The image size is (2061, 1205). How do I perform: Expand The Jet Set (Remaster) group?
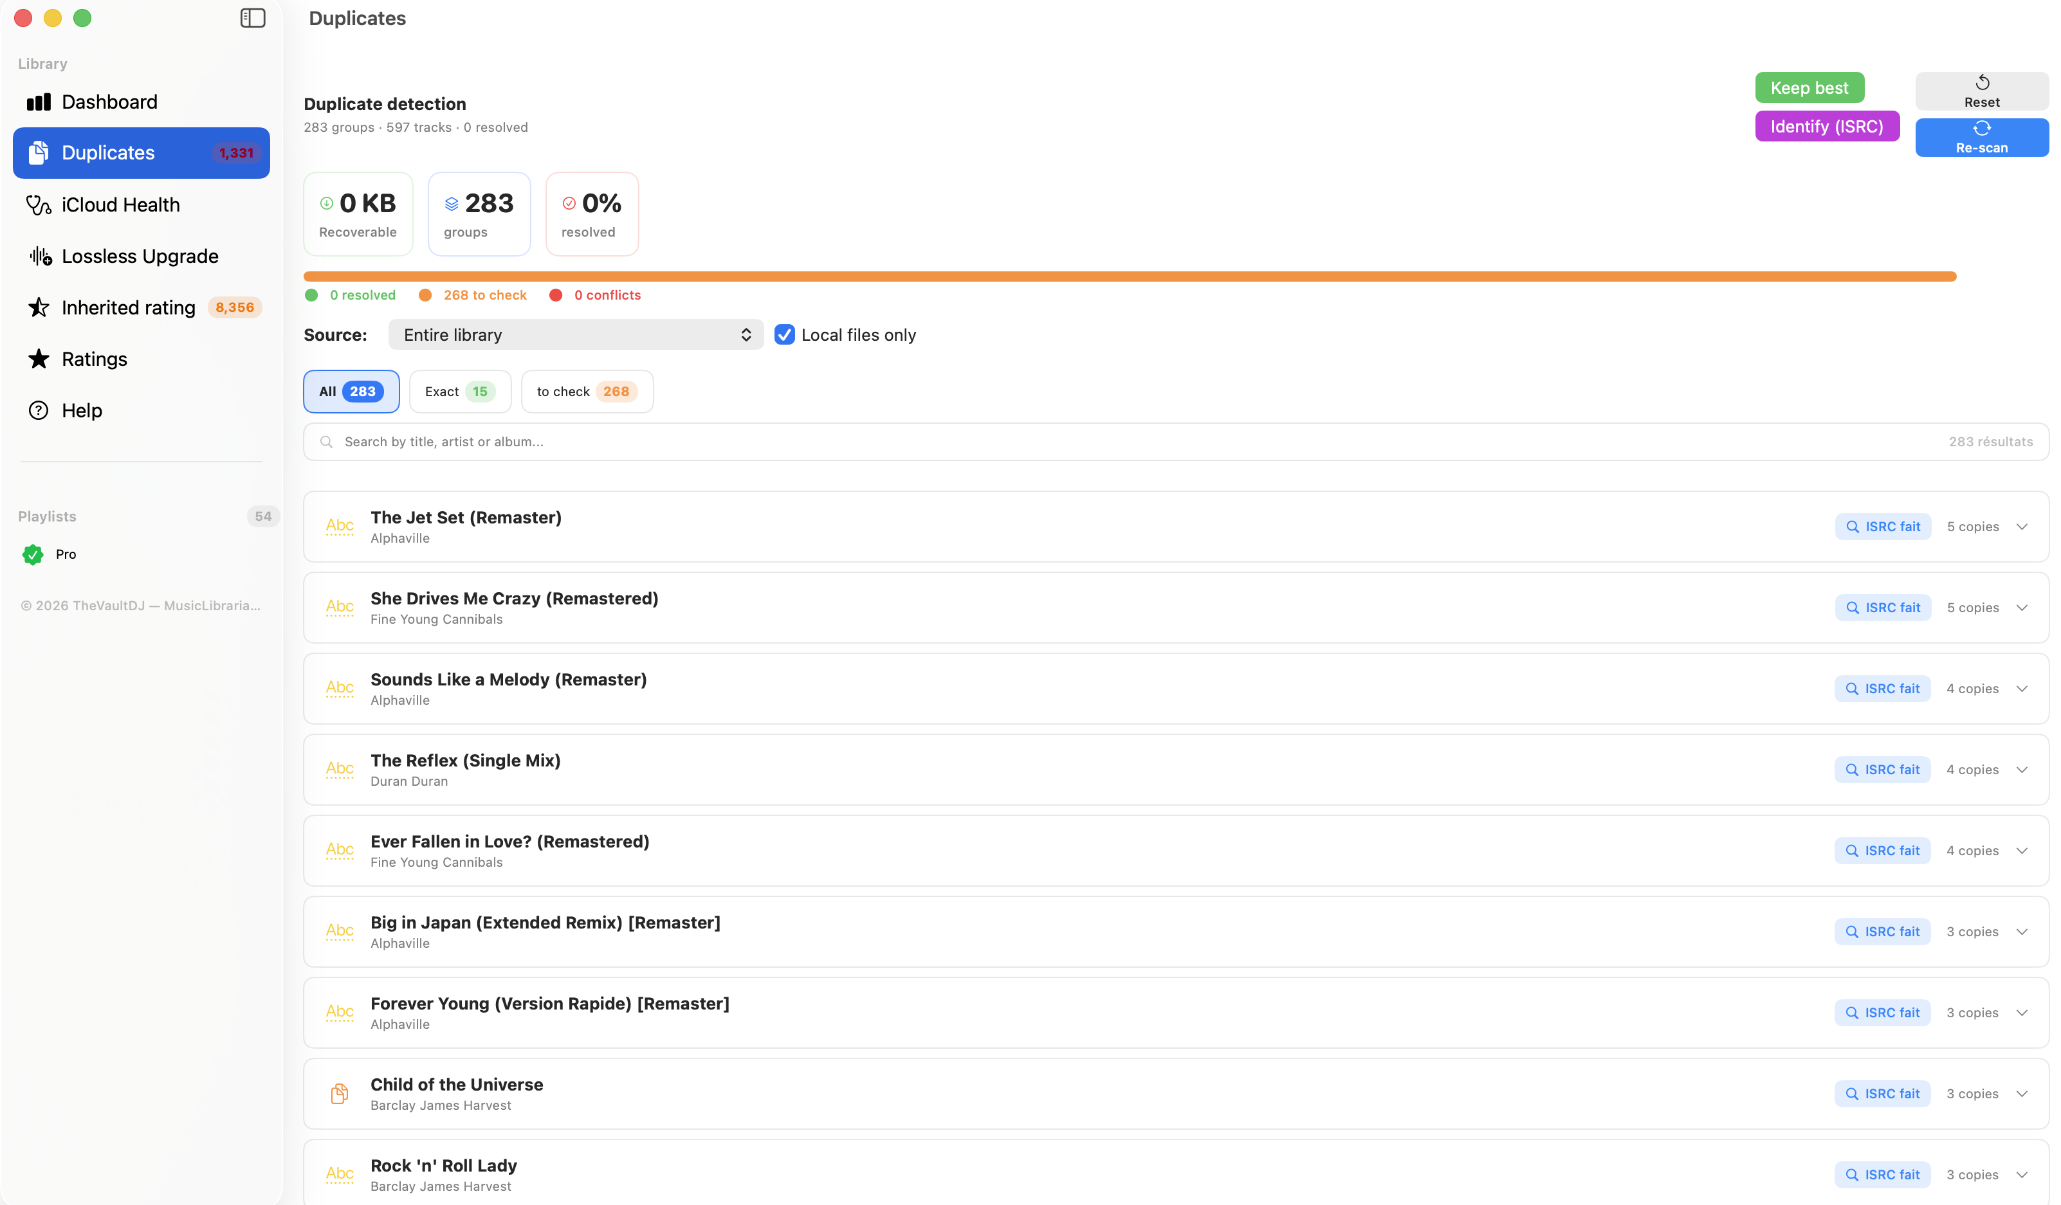(x=2021, y=527)
